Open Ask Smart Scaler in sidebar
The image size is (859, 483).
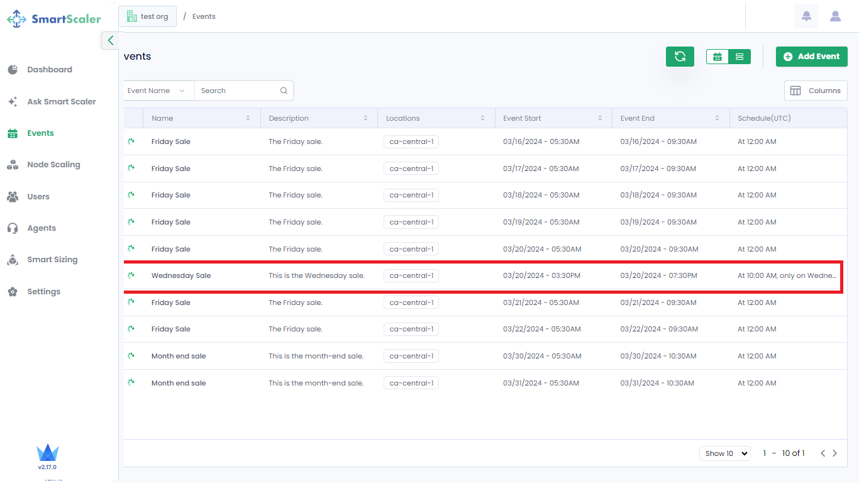(x=61, y=101)
